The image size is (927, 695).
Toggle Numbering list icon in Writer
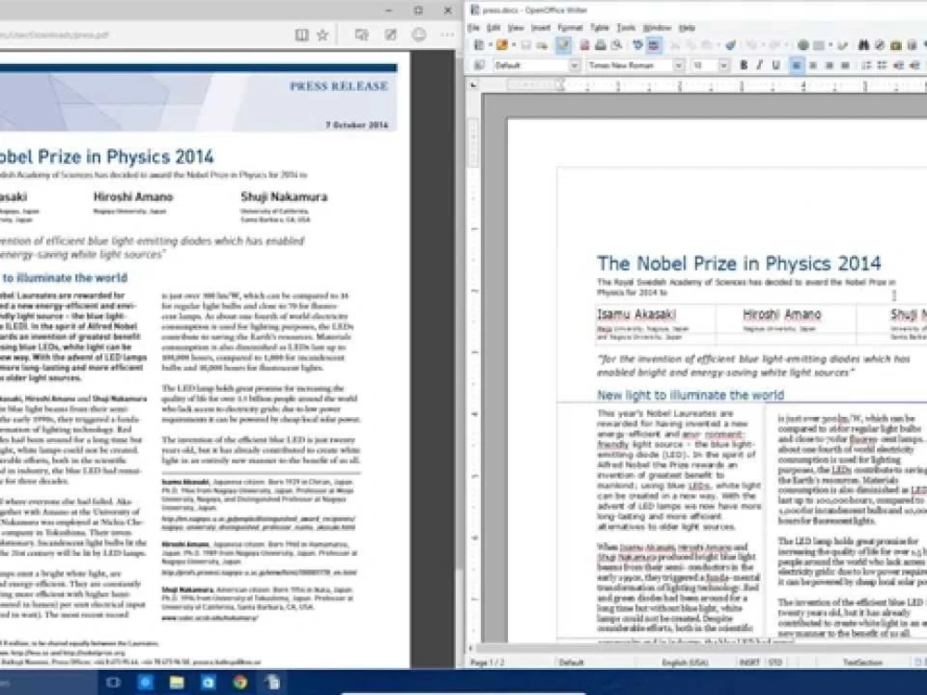[866, 65]
